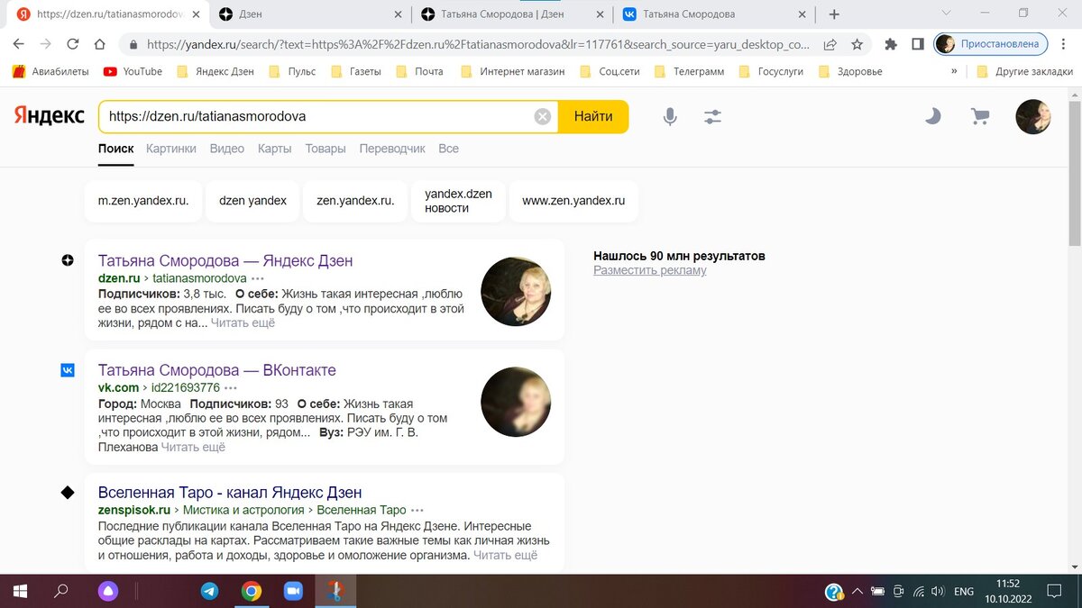Open the Chrome three-dot menu
This screenshot has width=1082, height=608.
click(x=1064, y=43)
